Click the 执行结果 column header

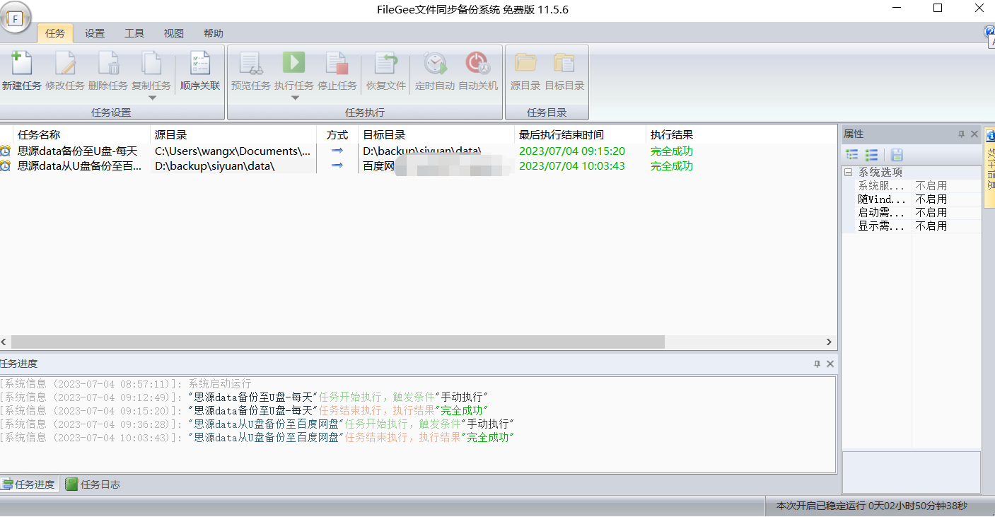pyautogui.click(x=742, y=135)
